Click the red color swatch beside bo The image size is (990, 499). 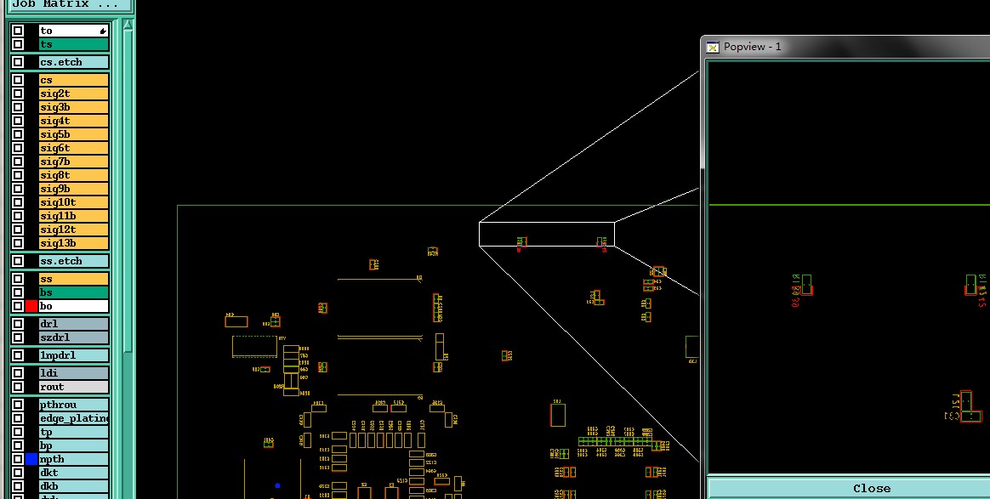point(31,306)
